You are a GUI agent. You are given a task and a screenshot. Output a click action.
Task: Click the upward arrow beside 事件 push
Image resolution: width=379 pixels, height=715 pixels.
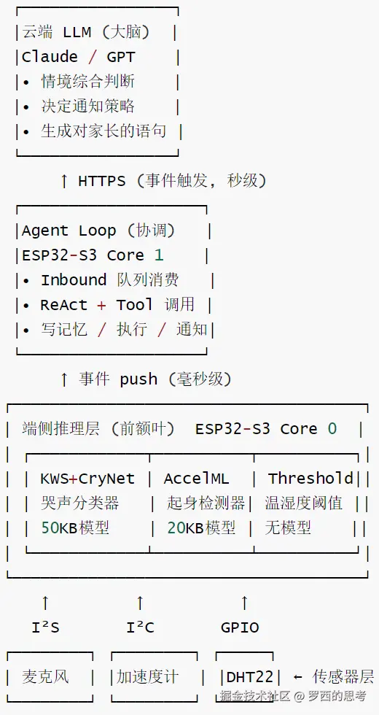(64, 379)
